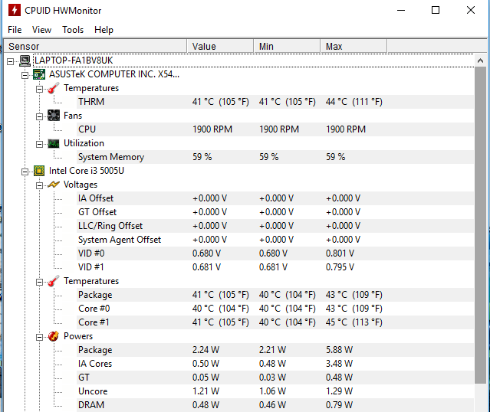
Task: Click the 5.88 W Package max value
Action: click(339, 350)
